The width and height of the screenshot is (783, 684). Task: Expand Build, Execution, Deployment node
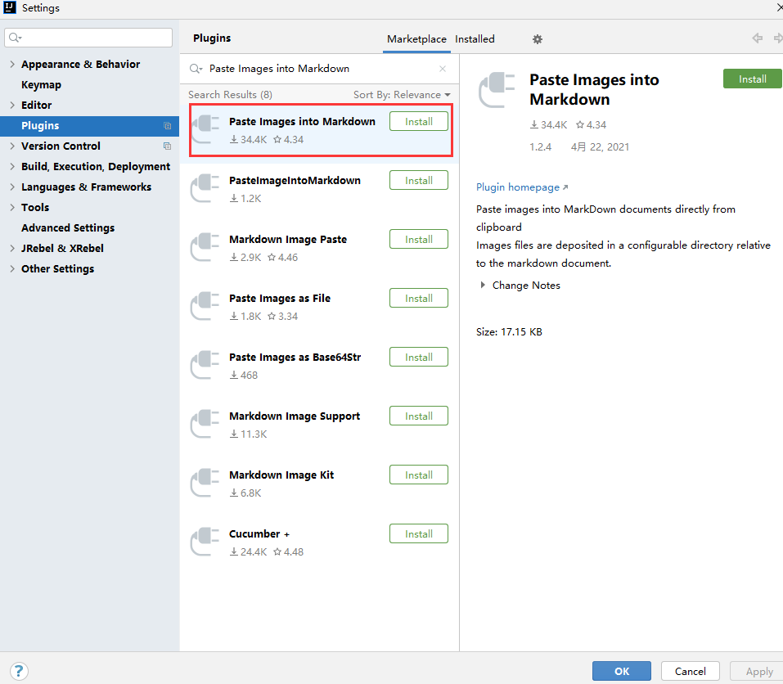(12, 167)
